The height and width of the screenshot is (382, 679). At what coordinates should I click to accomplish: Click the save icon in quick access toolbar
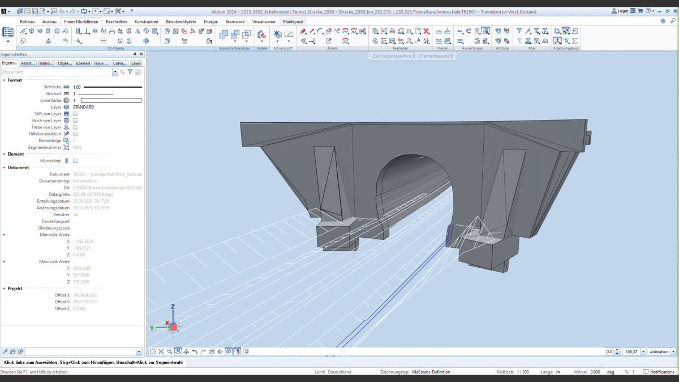tap(35, 11)
